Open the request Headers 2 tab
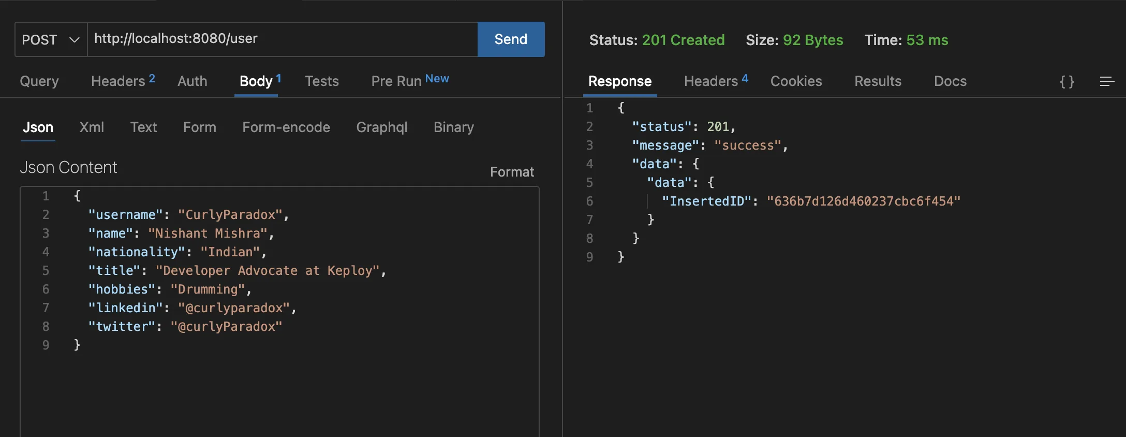This screenshot has width=1126, height=437. tap(123, 81)
